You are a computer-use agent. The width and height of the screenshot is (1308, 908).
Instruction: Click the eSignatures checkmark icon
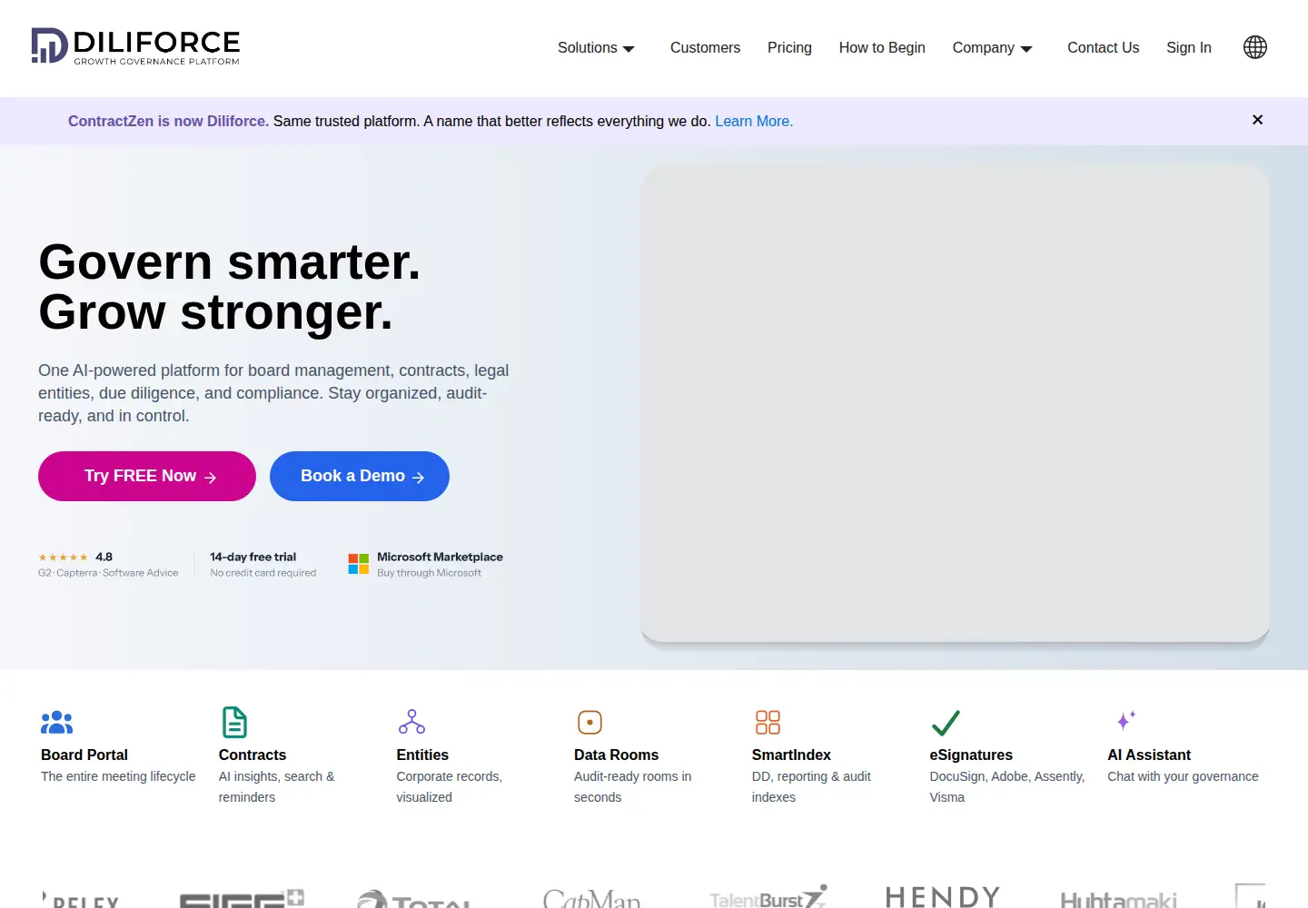[946, 723]
